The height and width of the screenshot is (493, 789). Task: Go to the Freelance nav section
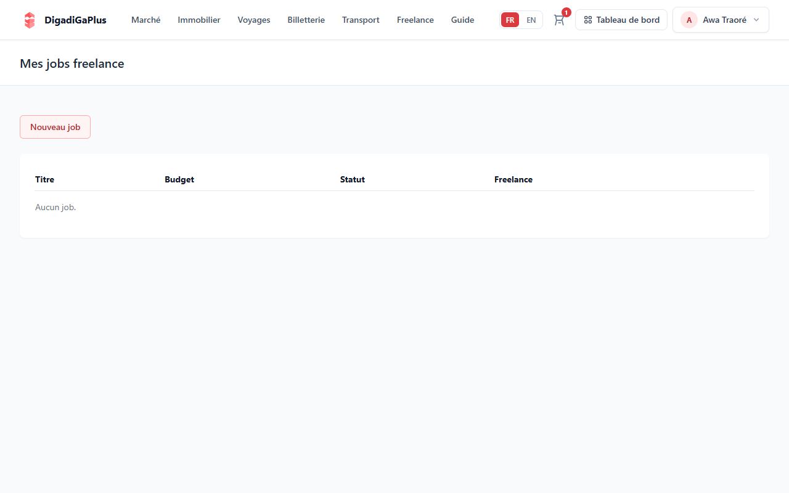coord(415,20)
